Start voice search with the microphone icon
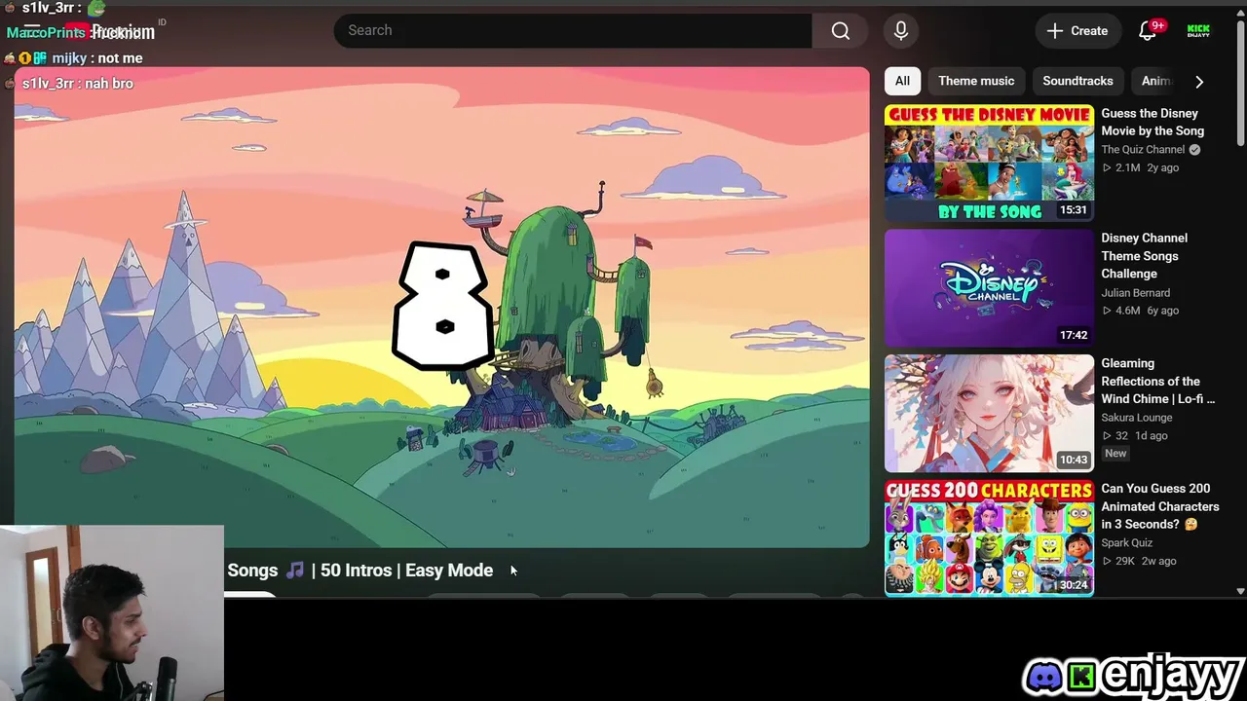The height and width of the screenshot is (701, 1247). (901, 30)
